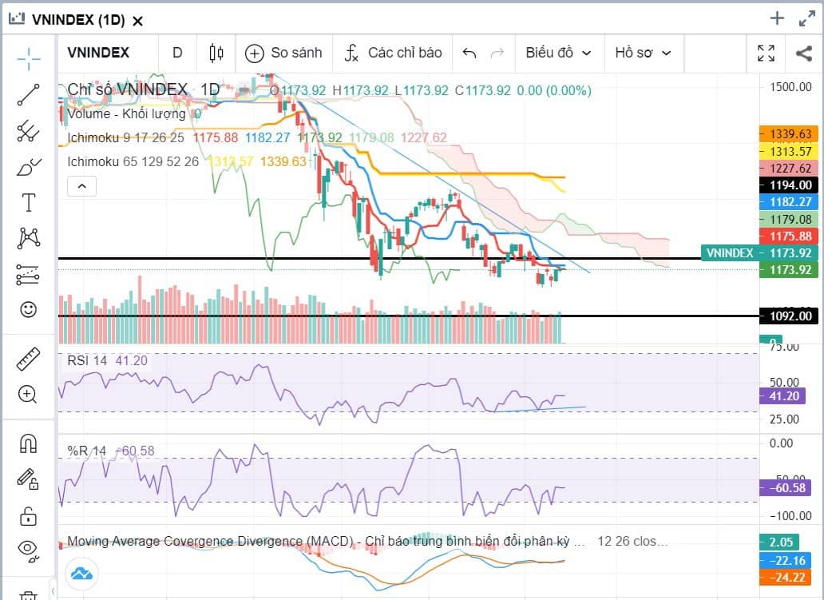Close the VNINDEX (1D) tab
The image size is (824, 600).
[x=137, y=21]
